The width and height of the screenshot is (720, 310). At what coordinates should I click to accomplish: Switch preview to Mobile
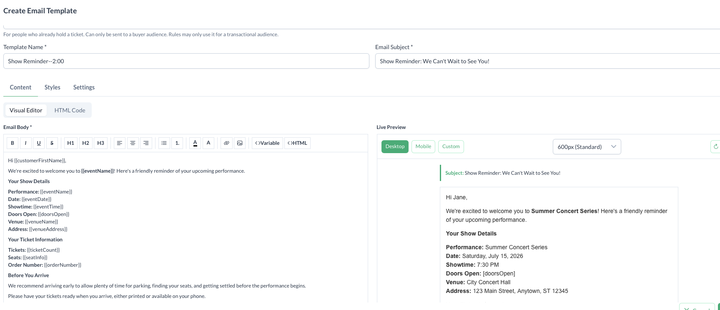coord(423,146)
